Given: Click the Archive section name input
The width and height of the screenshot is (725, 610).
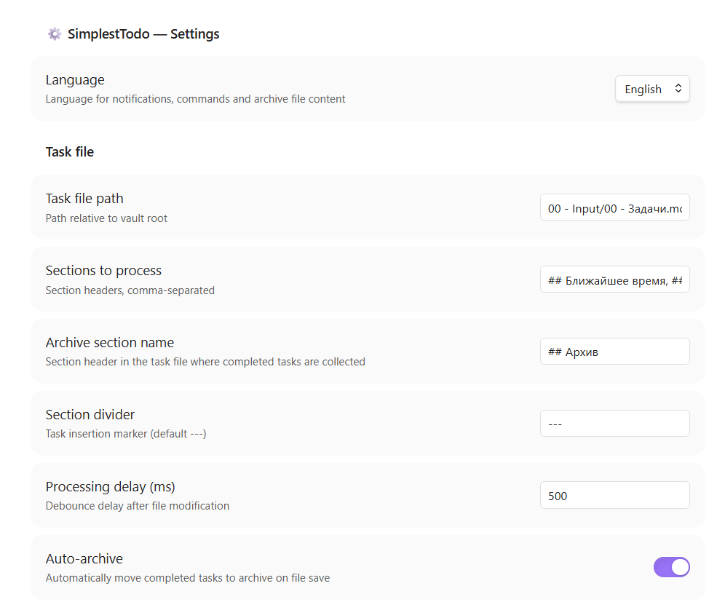Looking at the screenshot, I should 614,352.
